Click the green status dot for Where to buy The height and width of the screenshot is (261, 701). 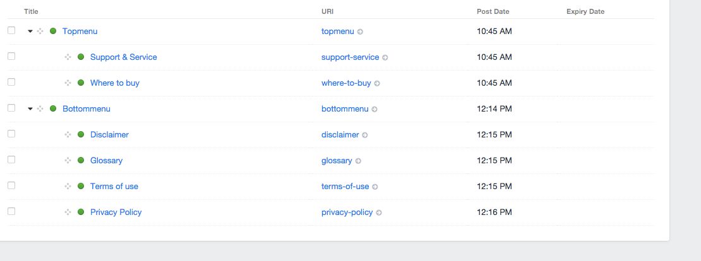point(81,83)
